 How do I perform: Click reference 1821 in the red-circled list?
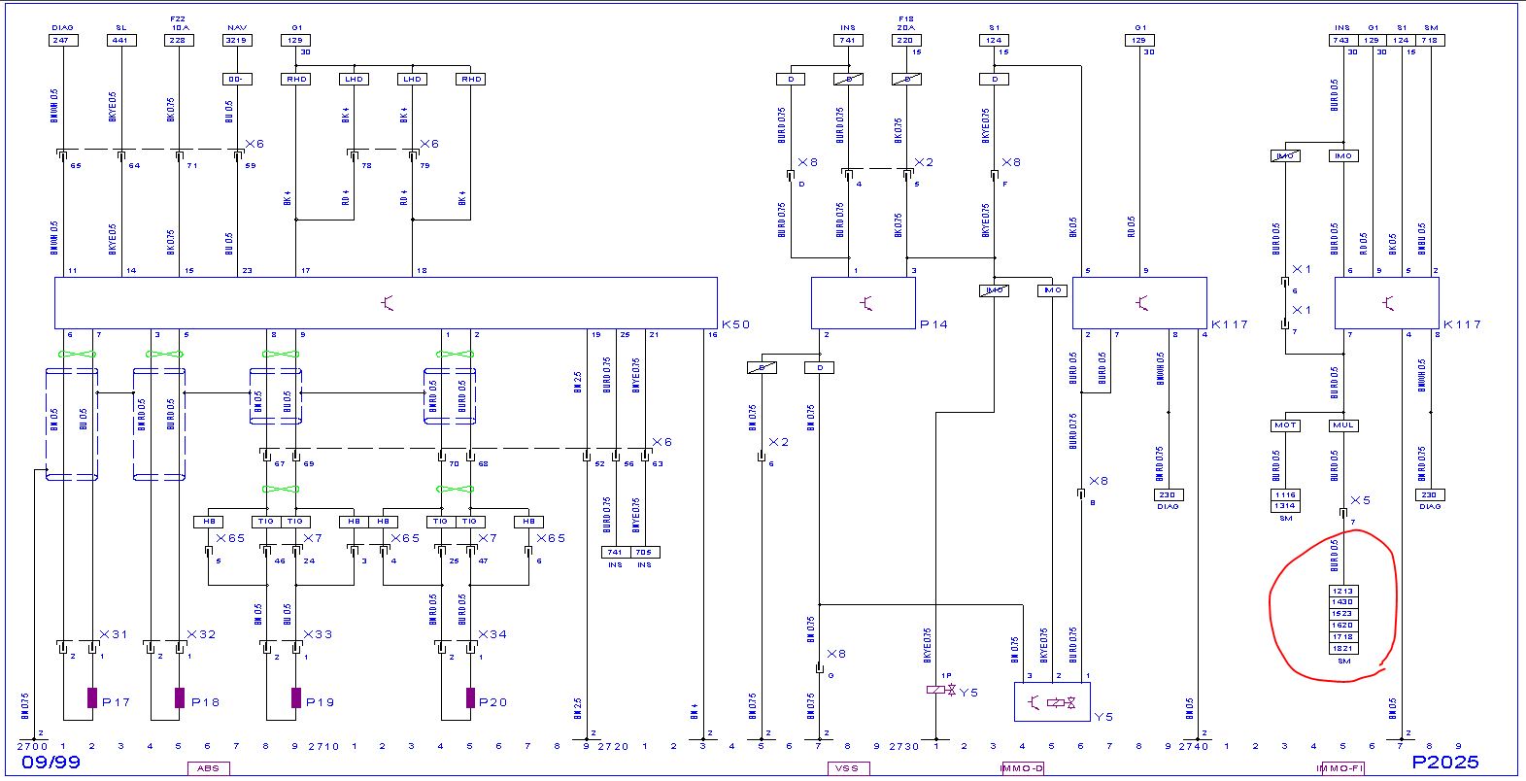[x=1342, y=648]
